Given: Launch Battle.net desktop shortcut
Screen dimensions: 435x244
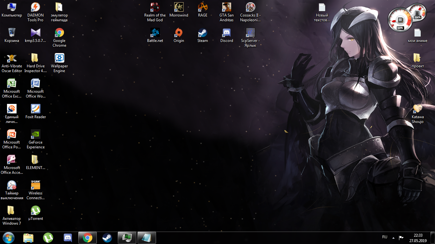Looking at the screenshot, I should 155,35.
